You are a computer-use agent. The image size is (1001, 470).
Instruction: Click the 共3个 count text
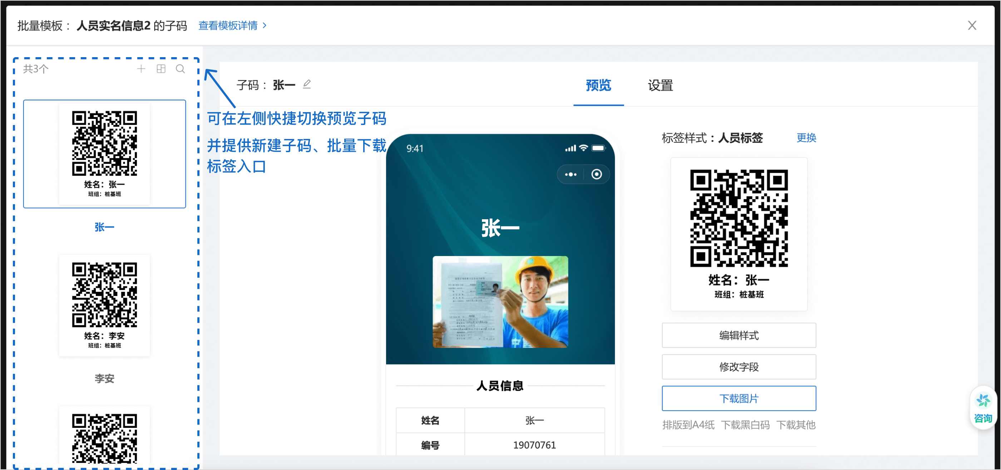(x=36, y=69)
